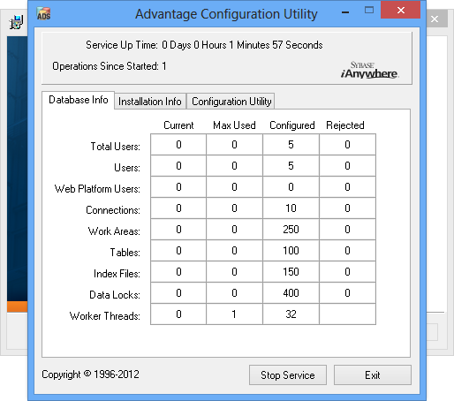Click the Worker Threads Configured value 32
454x401 pixels.
click(291, 314)
